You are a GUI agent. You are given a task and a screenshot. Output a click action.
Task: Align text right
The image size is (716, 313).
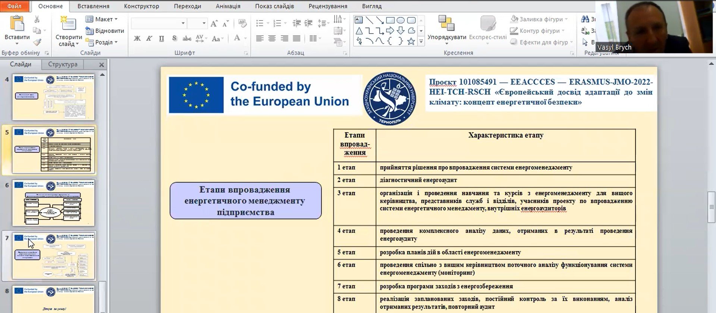(x=284, y=38)
